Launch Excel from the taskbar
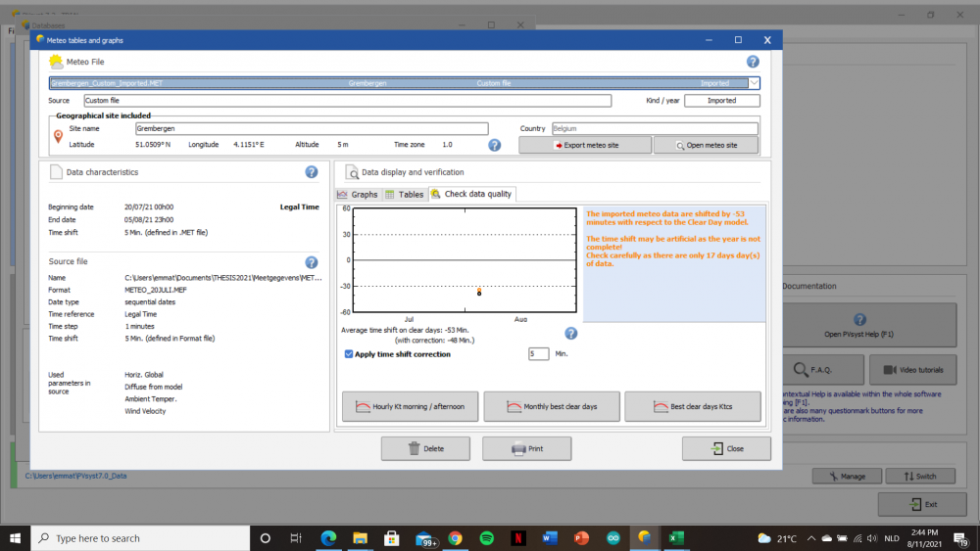 (676, 538)
